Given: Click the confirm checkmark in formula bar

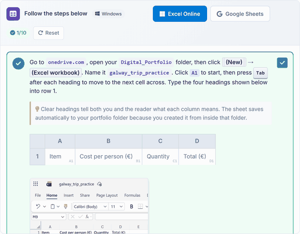Looking at the screenshot, I should (80, 217).
